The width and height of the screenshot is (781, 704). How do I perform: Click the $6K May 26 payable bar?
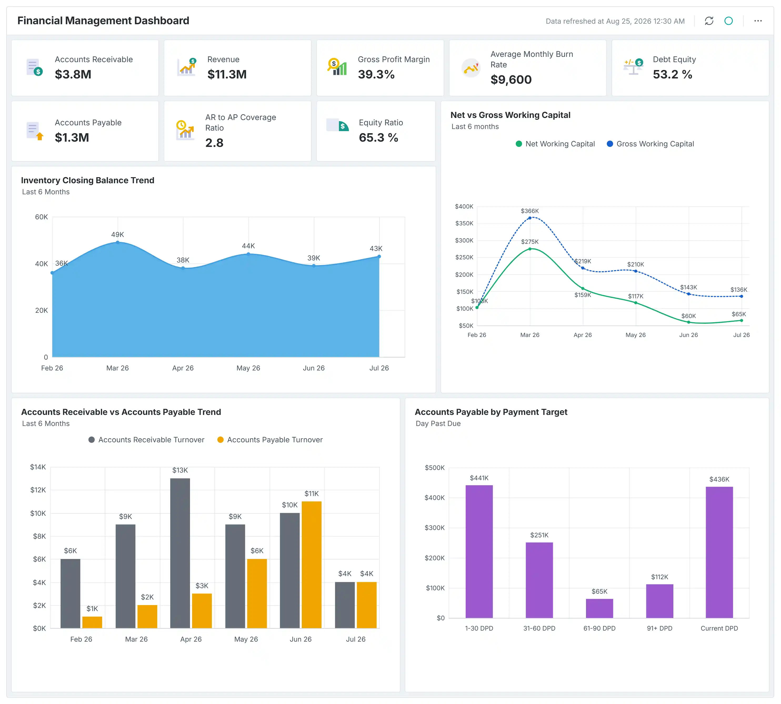[x=257, y=594]
